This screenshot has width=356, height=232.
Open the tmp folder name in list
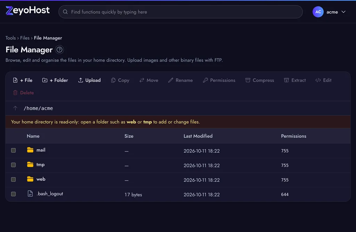[x=40, y=165]
